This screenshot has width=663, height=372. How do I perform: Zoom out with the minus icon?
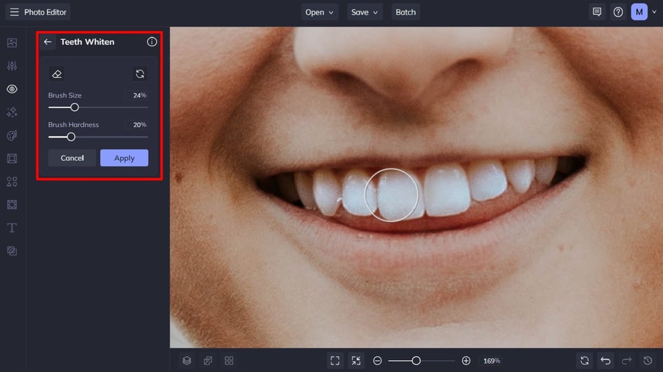pos(378,361)
